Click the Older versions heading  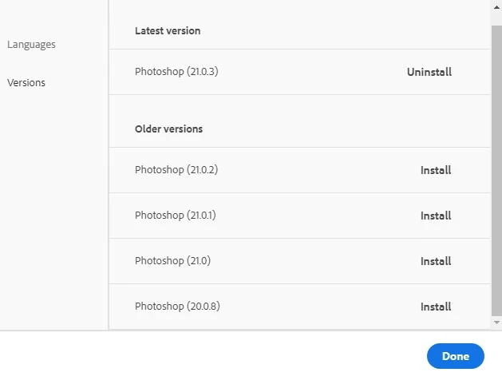click(168, 129)
